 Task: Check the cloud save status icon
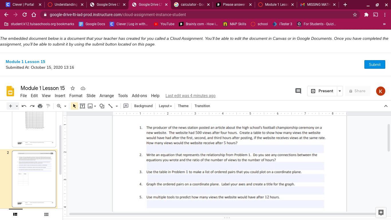(x=83, y=88)
